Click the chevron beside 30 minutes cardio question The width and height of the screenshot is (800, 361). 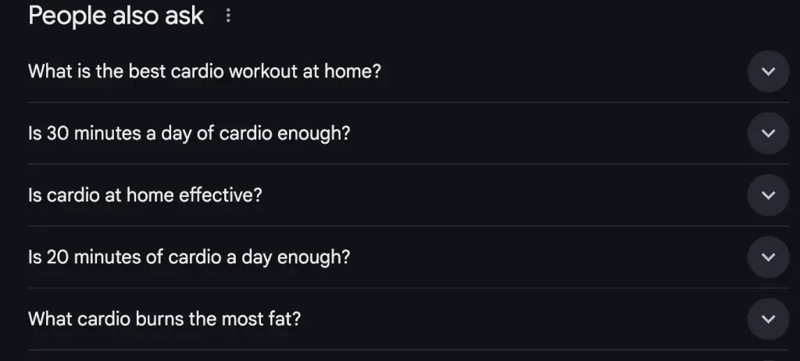pos(769,134)
